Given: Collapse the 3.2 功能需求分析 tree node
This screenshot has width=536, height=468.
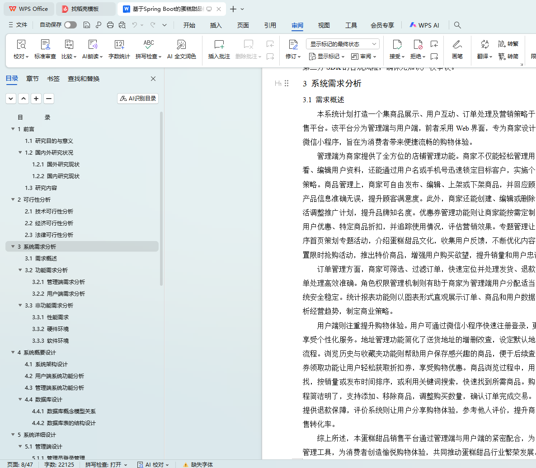Looking at the screenshot, I should point(20,270).
